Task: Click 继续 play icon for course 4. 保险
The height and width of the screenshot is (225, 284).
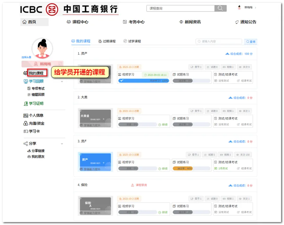Action: click(160, 212)
